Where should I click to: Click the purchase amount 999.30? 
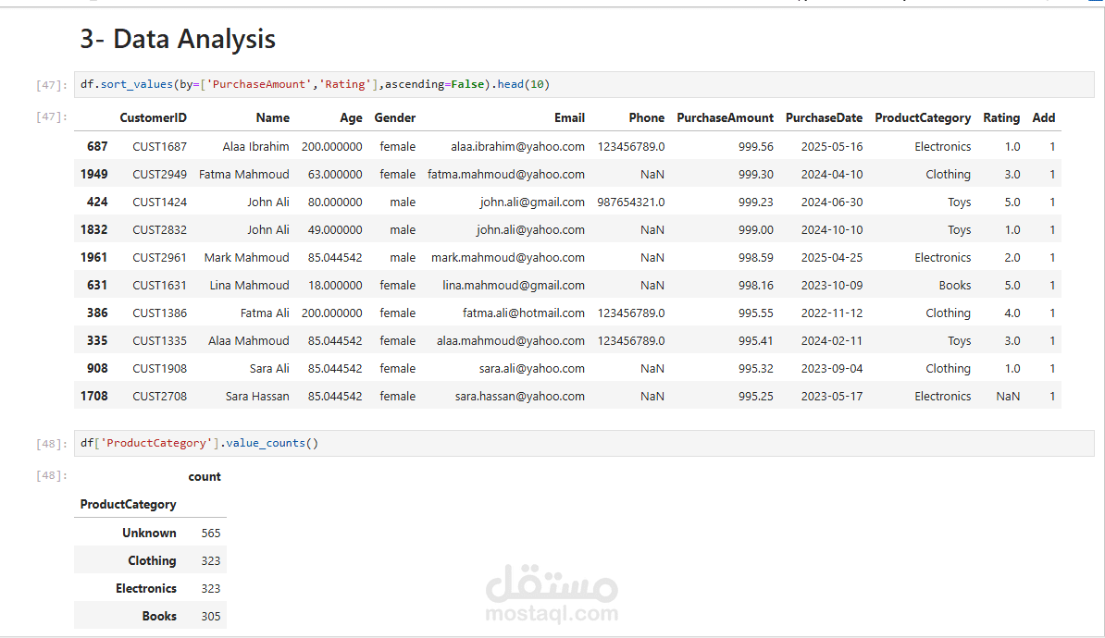pyautogui.click(x=756, y=174)
